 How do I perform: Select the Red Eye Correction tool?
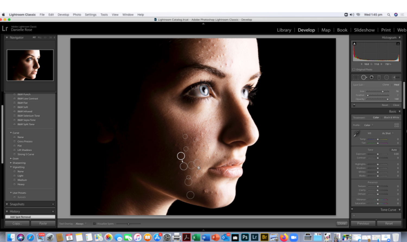[371, 77]
